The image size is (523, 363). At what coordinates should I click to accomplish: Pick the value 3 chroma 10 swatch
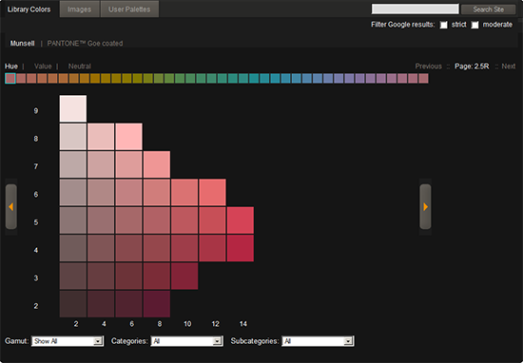point(184,276)
